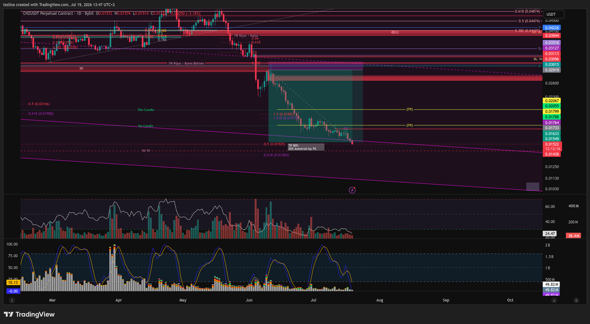The height and width of the screenshot is (324, 590).
Task: Click the '-0.5 (0.01525)' fib label
Action: click(275, 144)
